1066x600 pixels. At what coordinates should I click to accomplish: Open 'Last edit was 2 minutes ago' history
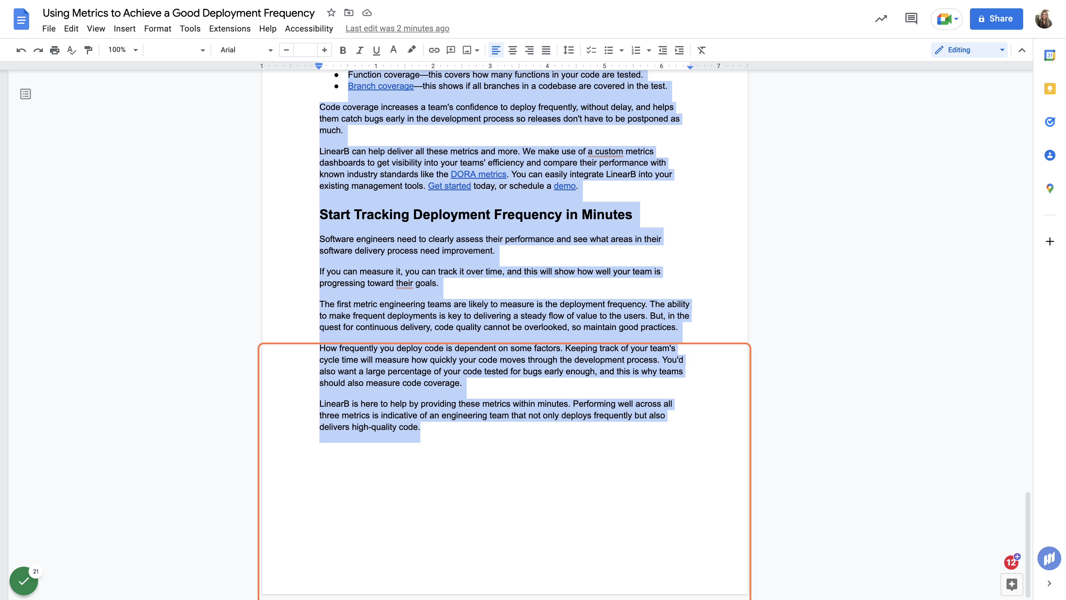(x=397, y=29)
